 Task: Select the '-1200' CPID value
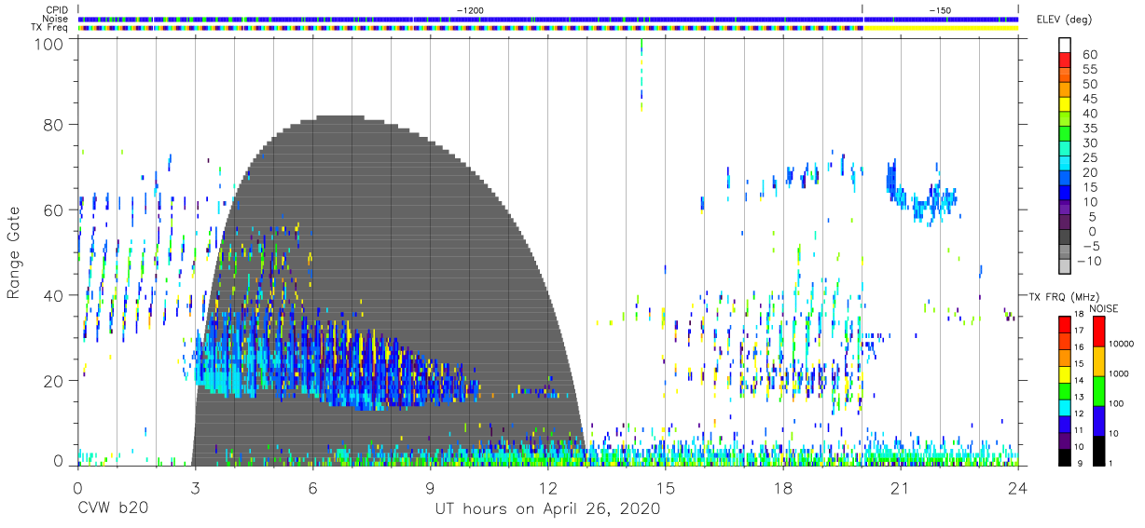pos(470,9)
